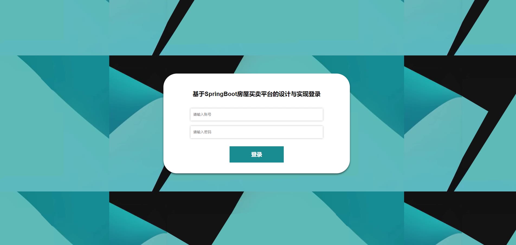516x245 pixels.
Task: Submit the form via 登录 button
Action: [x=256, y=154]
